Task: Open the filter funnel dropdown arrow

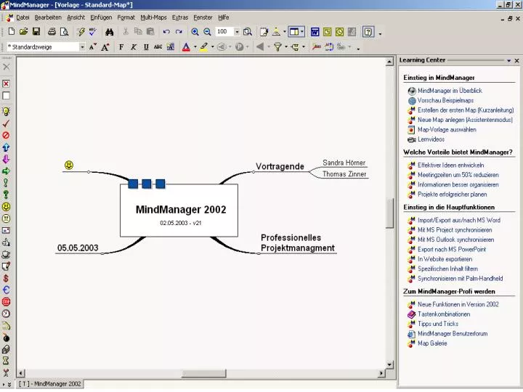Action: [286, 47]
